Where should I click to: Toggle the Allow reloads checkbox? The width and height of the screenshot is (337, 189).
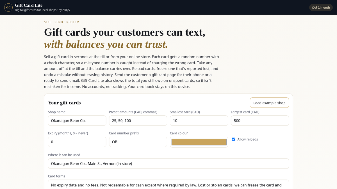[233, 139]
